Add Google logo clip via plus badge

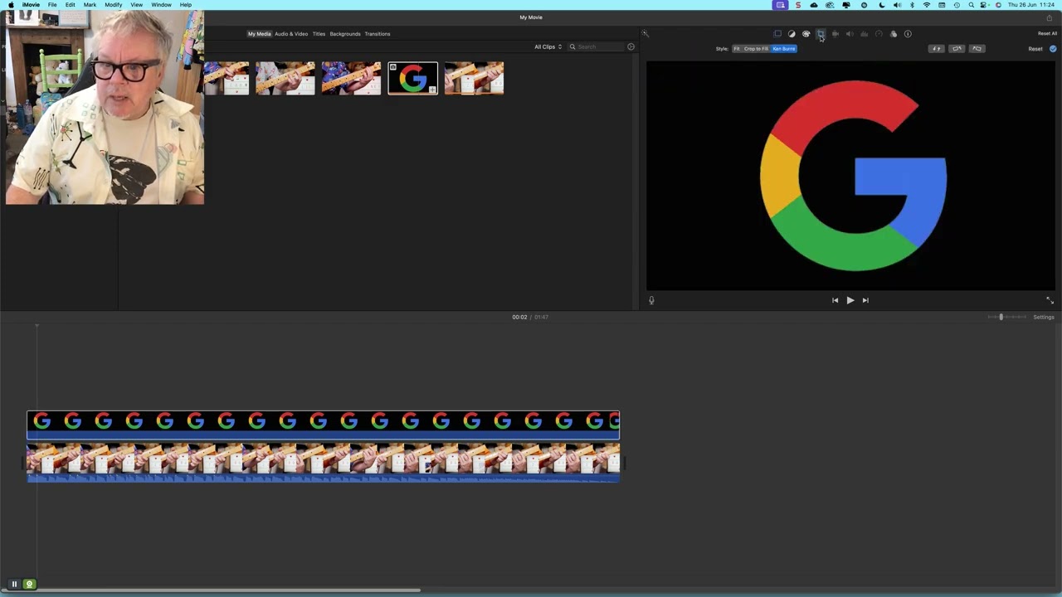pos(431,89)
